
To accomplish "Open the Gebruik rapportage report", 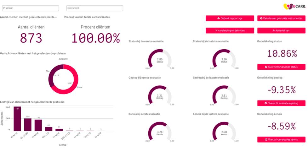I will tap(230, 18).
